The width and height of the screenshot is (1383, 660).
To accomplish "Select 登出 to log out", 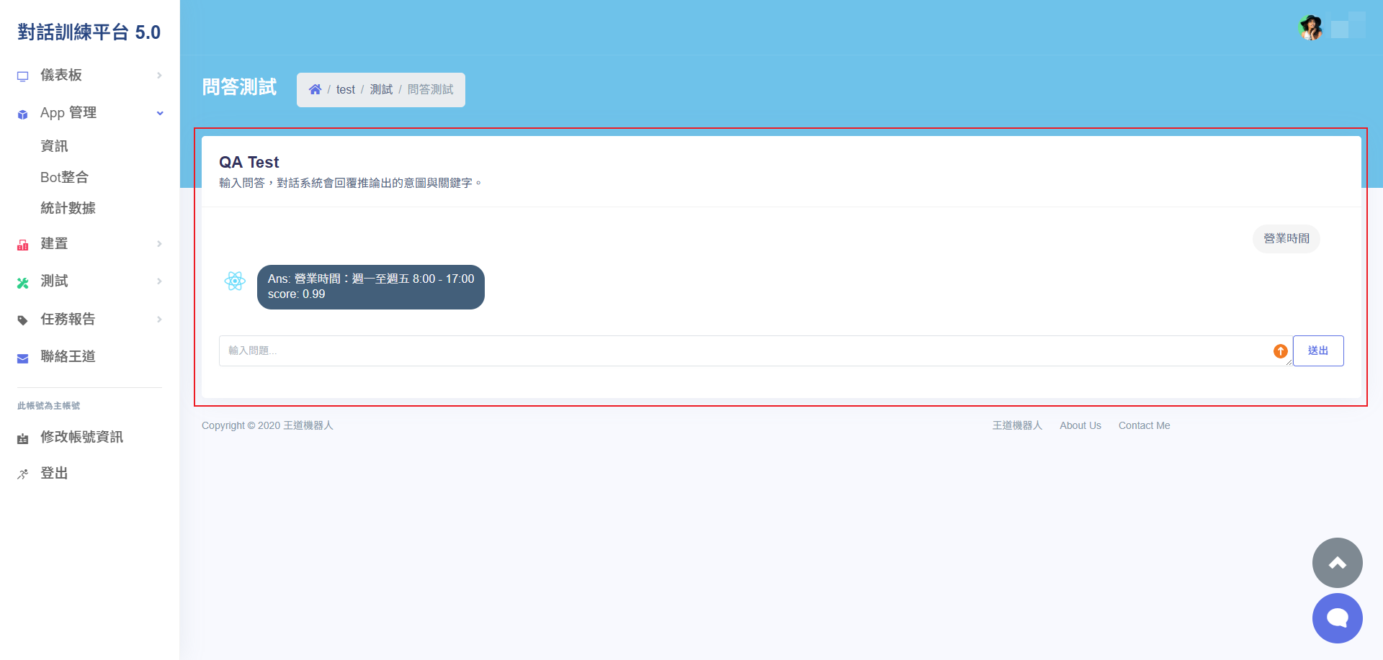I will click(54, 473).
